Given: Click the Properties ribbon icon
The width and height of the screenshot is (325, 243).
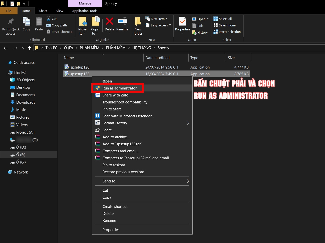Looking at the screenshot, I should (183, 21).
